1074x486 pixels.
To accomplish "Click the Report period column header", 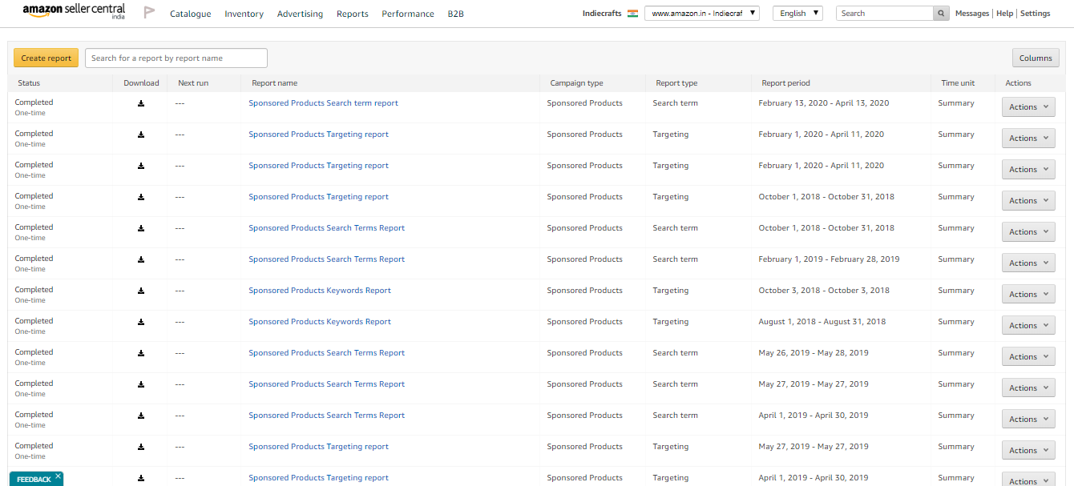I will click(785, 83).
